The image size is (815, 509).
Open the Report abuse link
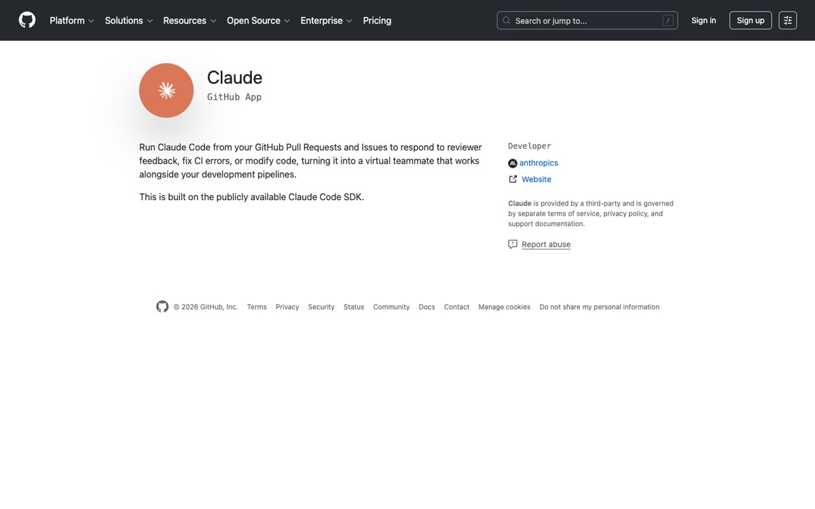click(x=546, y=244)
